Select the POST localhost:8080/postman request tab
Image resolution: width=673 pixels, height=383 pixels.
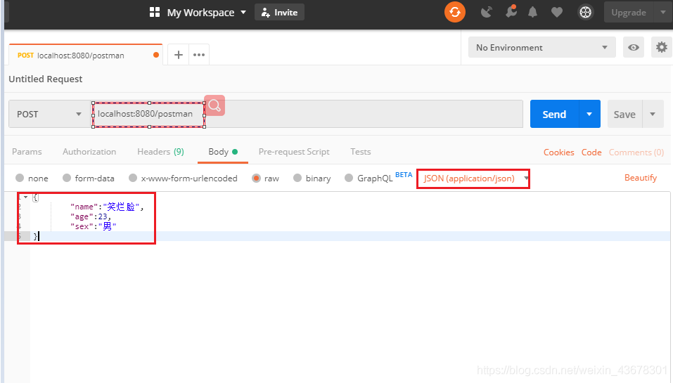pyautogui.click(x=86, y=55)
